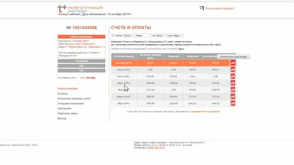
Task: Open the end month dropdown showing Сентябрь
Action: 175,35
